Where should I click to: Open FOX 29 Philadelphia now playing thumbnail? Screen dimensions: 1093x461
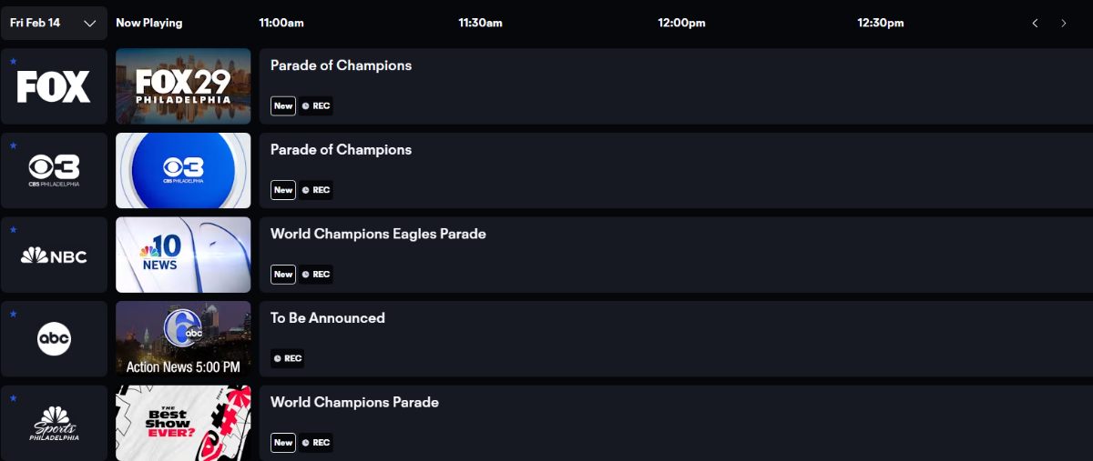183,86
